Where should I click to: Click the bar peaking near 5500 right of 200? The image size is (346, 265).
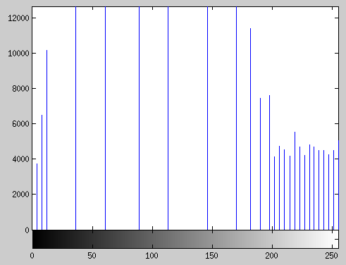tap(295, 181)
